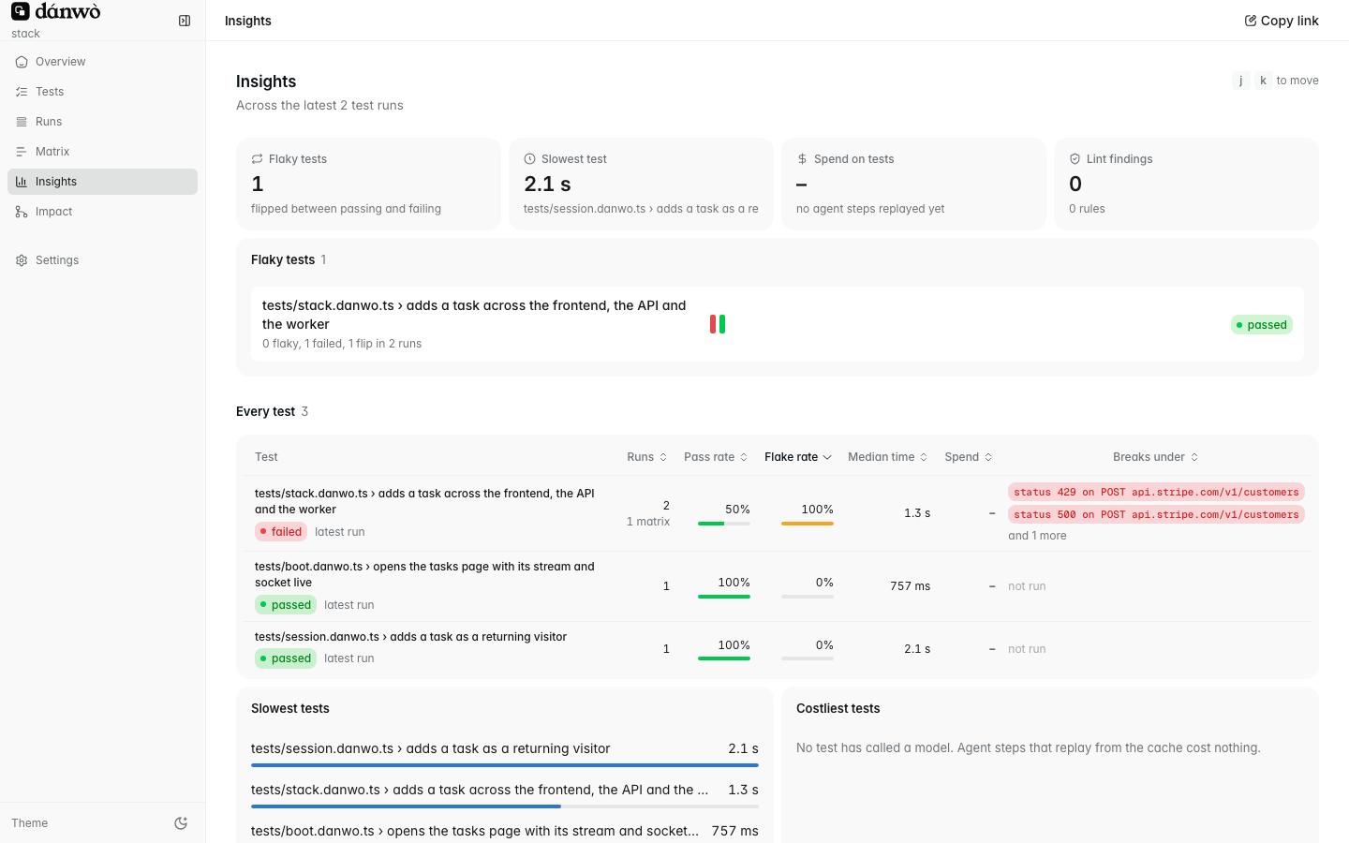Click boot.danwo.ts in Slowest tests list
This screenshot has width=1349, height=843.
tap(505, 832)
